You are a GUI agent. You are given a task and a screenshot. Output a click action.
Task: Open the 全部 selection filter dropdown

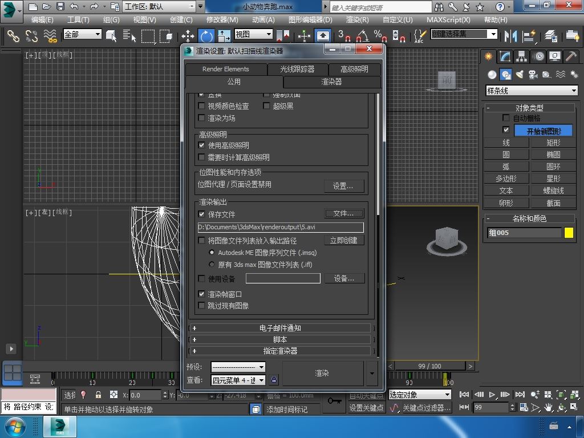(82, 34)
